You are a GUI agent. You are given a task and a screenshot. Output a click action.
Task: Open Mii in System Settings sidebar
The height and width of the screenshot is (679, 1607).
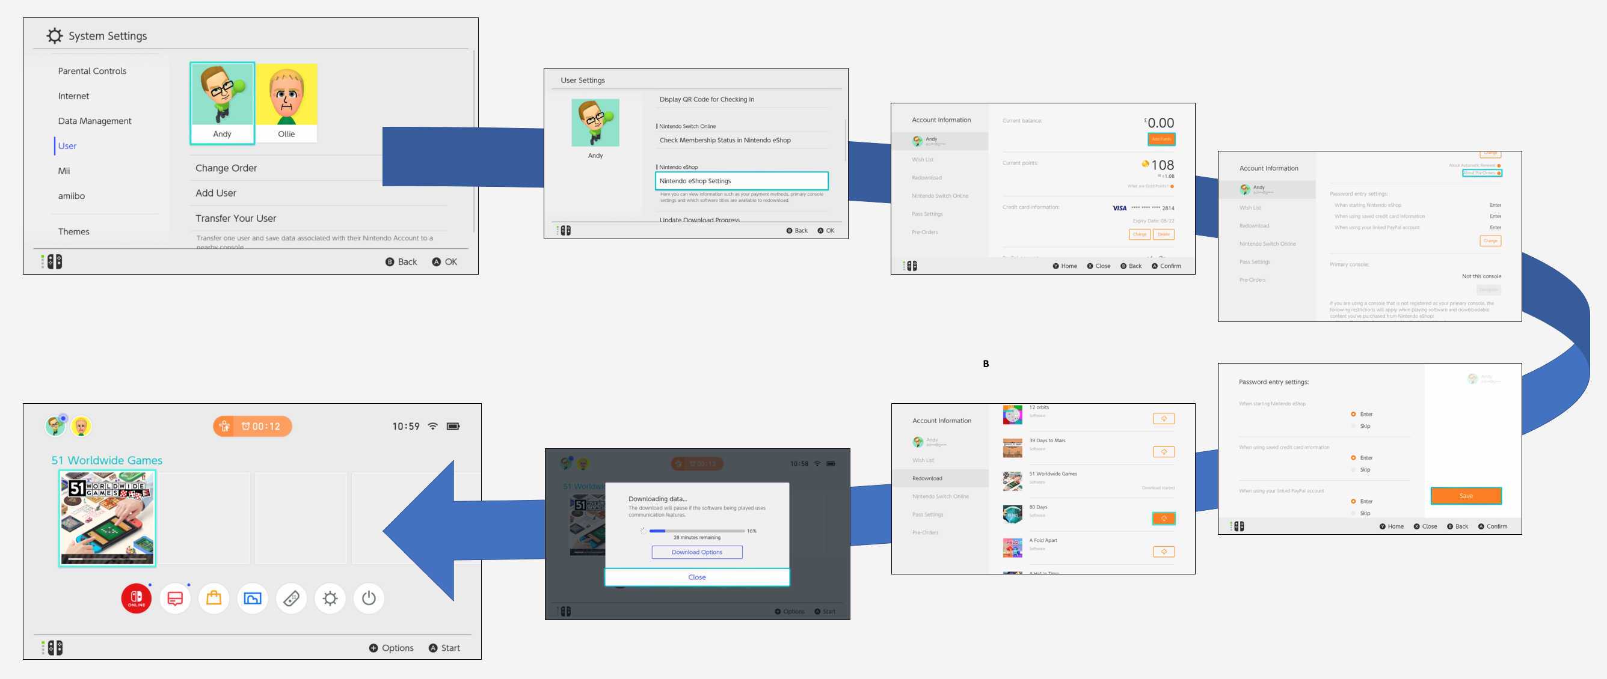(64, 171)
